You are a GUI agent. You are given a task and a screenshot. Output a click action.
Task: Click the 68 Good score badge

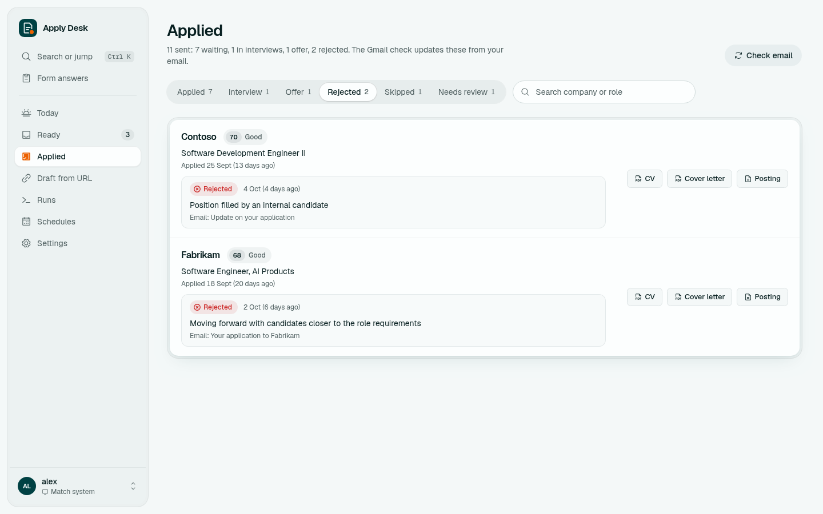(249, 255)
